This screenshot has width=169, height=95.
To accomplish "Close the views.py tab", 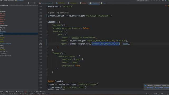I will [87, 3].
